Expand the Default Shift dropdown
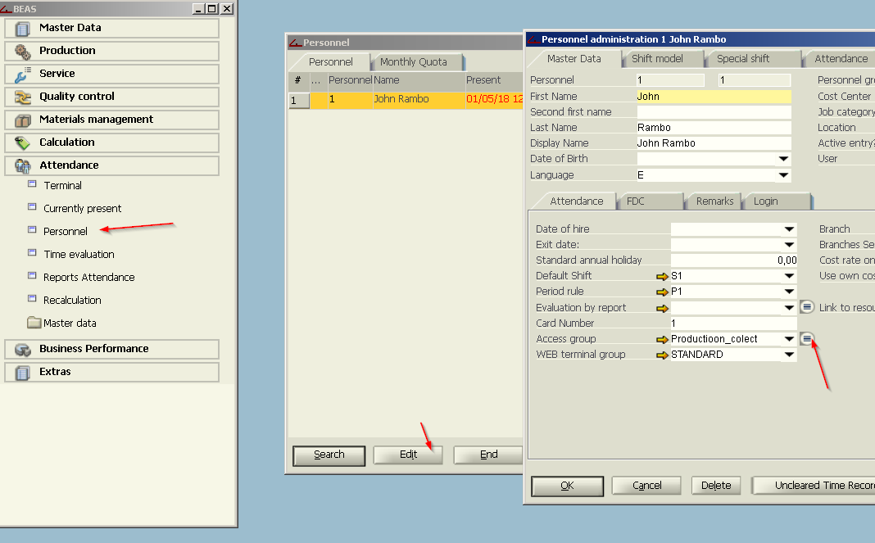 789,276
